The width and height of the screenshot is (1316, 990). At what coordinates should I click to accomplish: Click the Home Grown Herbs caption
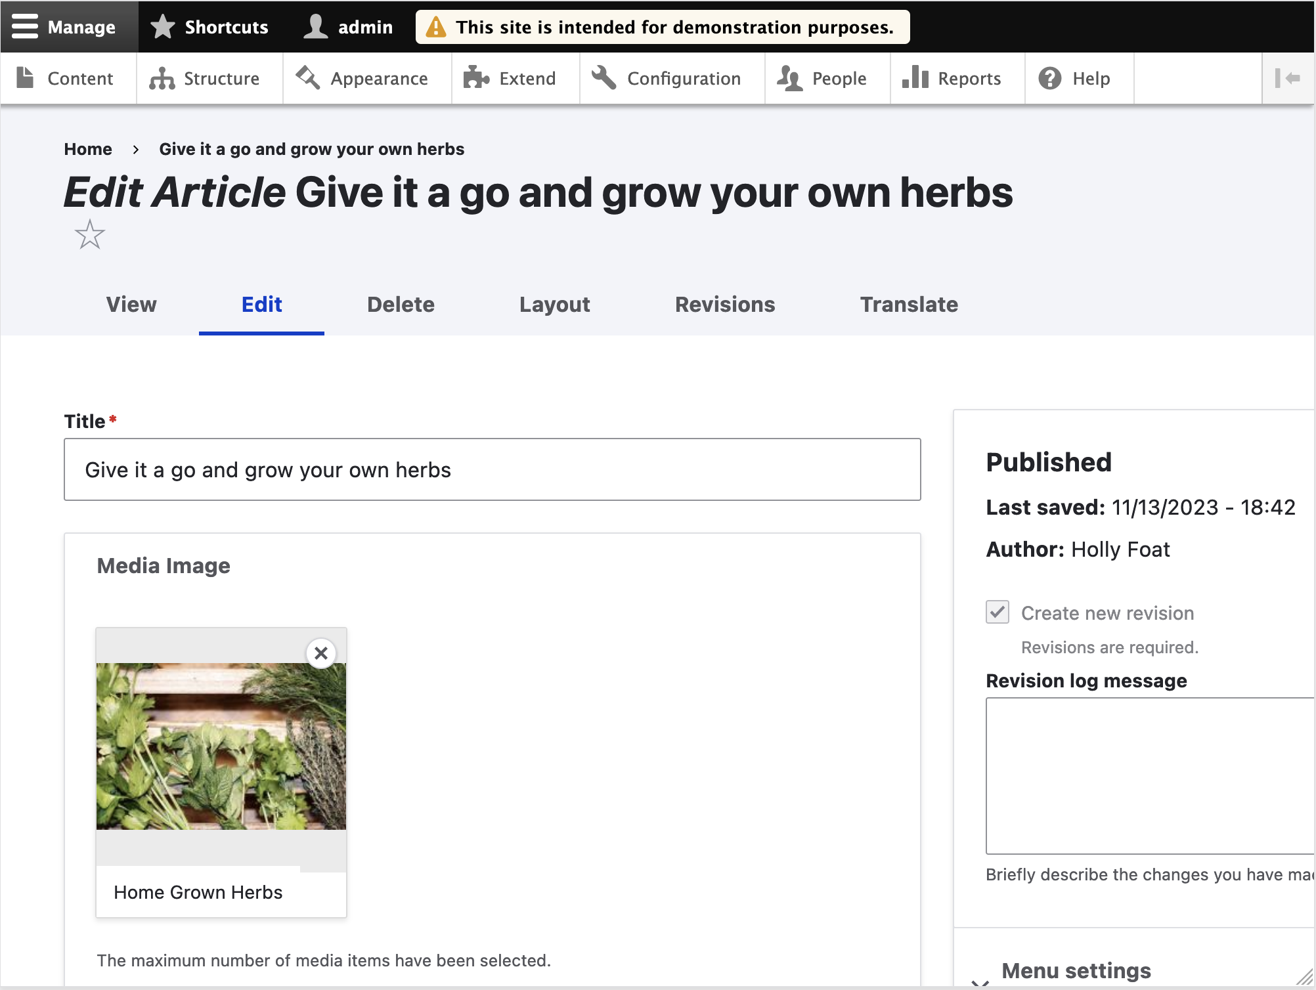(198, 892)
